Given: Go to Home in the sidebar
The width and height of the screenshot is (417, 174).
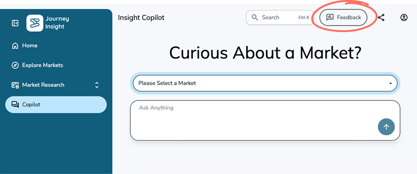Looking at the screenshot, I should (x=30, y=46).
